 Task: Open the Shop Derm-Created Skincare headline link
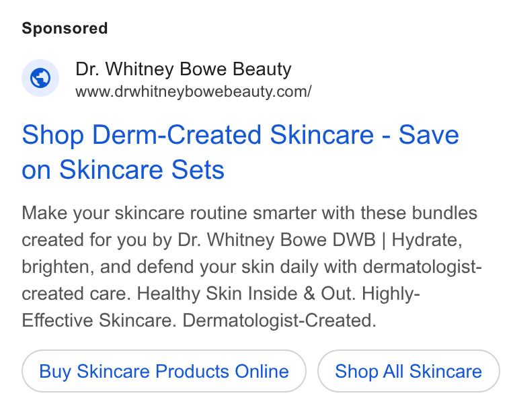pos(241,152)
